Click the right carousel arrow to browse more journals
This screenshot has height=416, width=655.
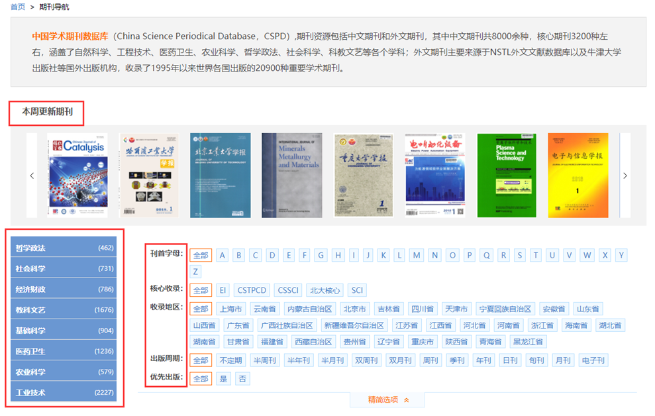[625, 175]
